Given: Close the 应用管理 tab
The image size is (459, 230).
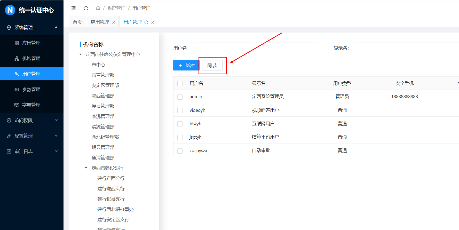Looking at the screenshot, I should [x=114, y=22].
